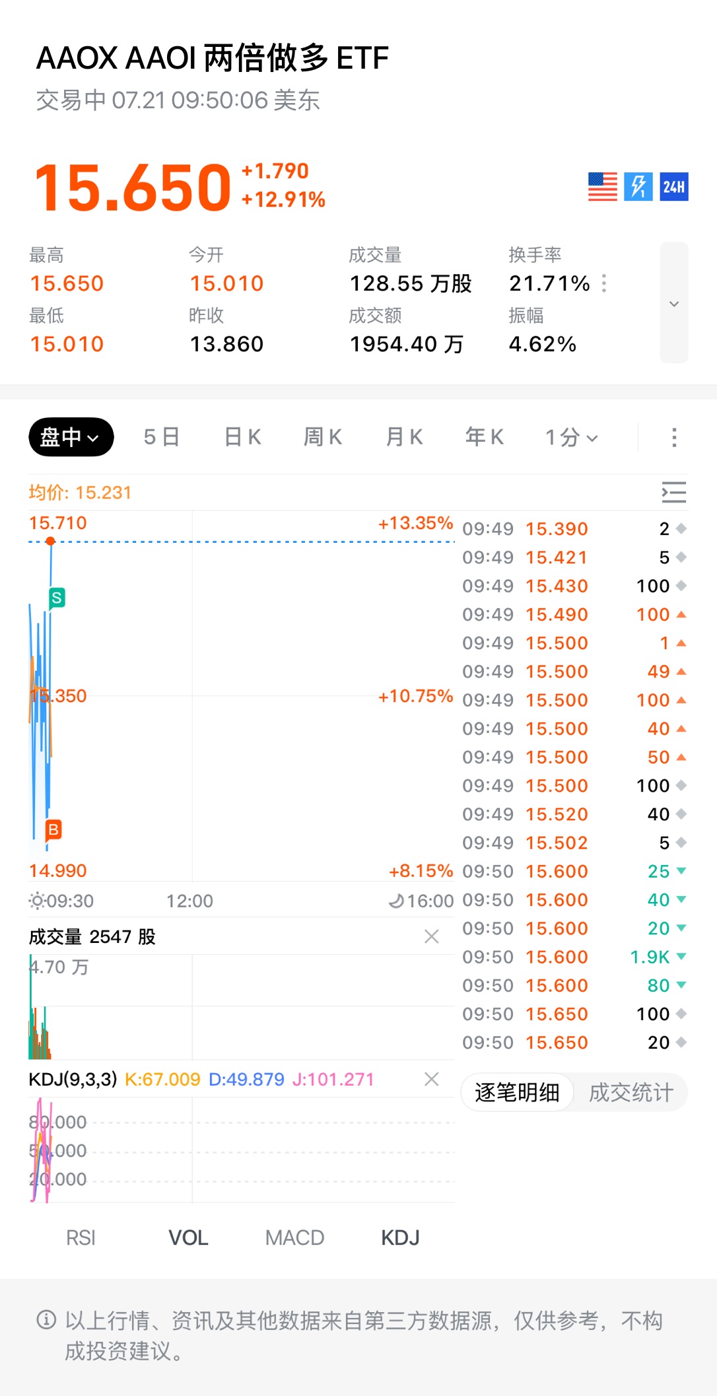Tap the 09:49 trade at 15.502
Image resolution: width=717 pixels, height=1396 pixels.
(574, 843)
